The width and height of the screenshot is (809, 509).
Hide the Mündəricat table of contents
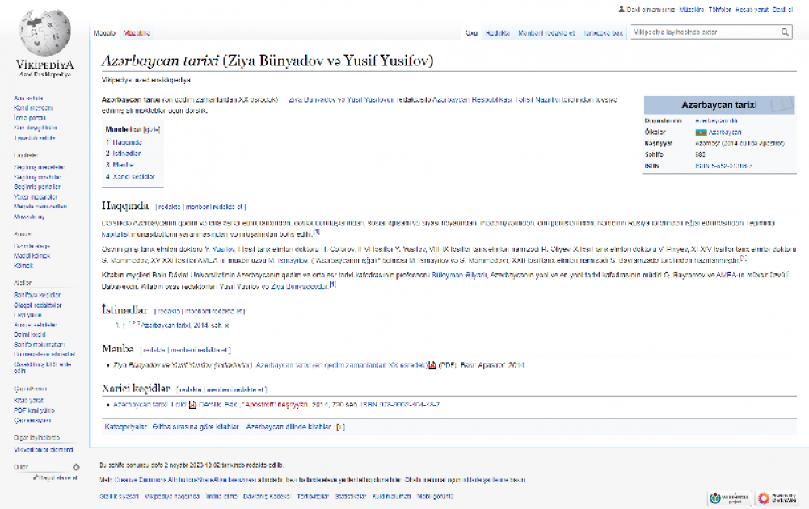(x=152, y=129)
